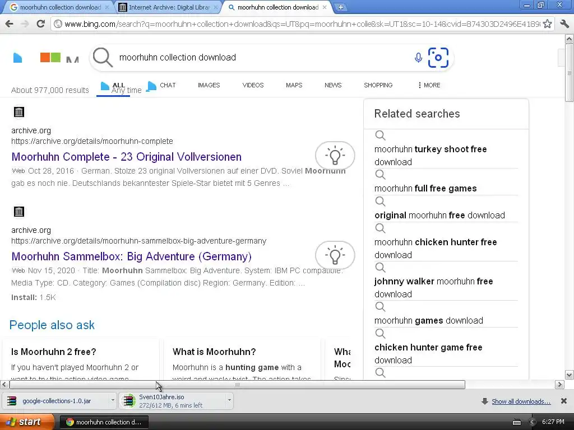Click the Bing logo icon
This screenshot has width=574, height=430.
(x=17, y=58)
